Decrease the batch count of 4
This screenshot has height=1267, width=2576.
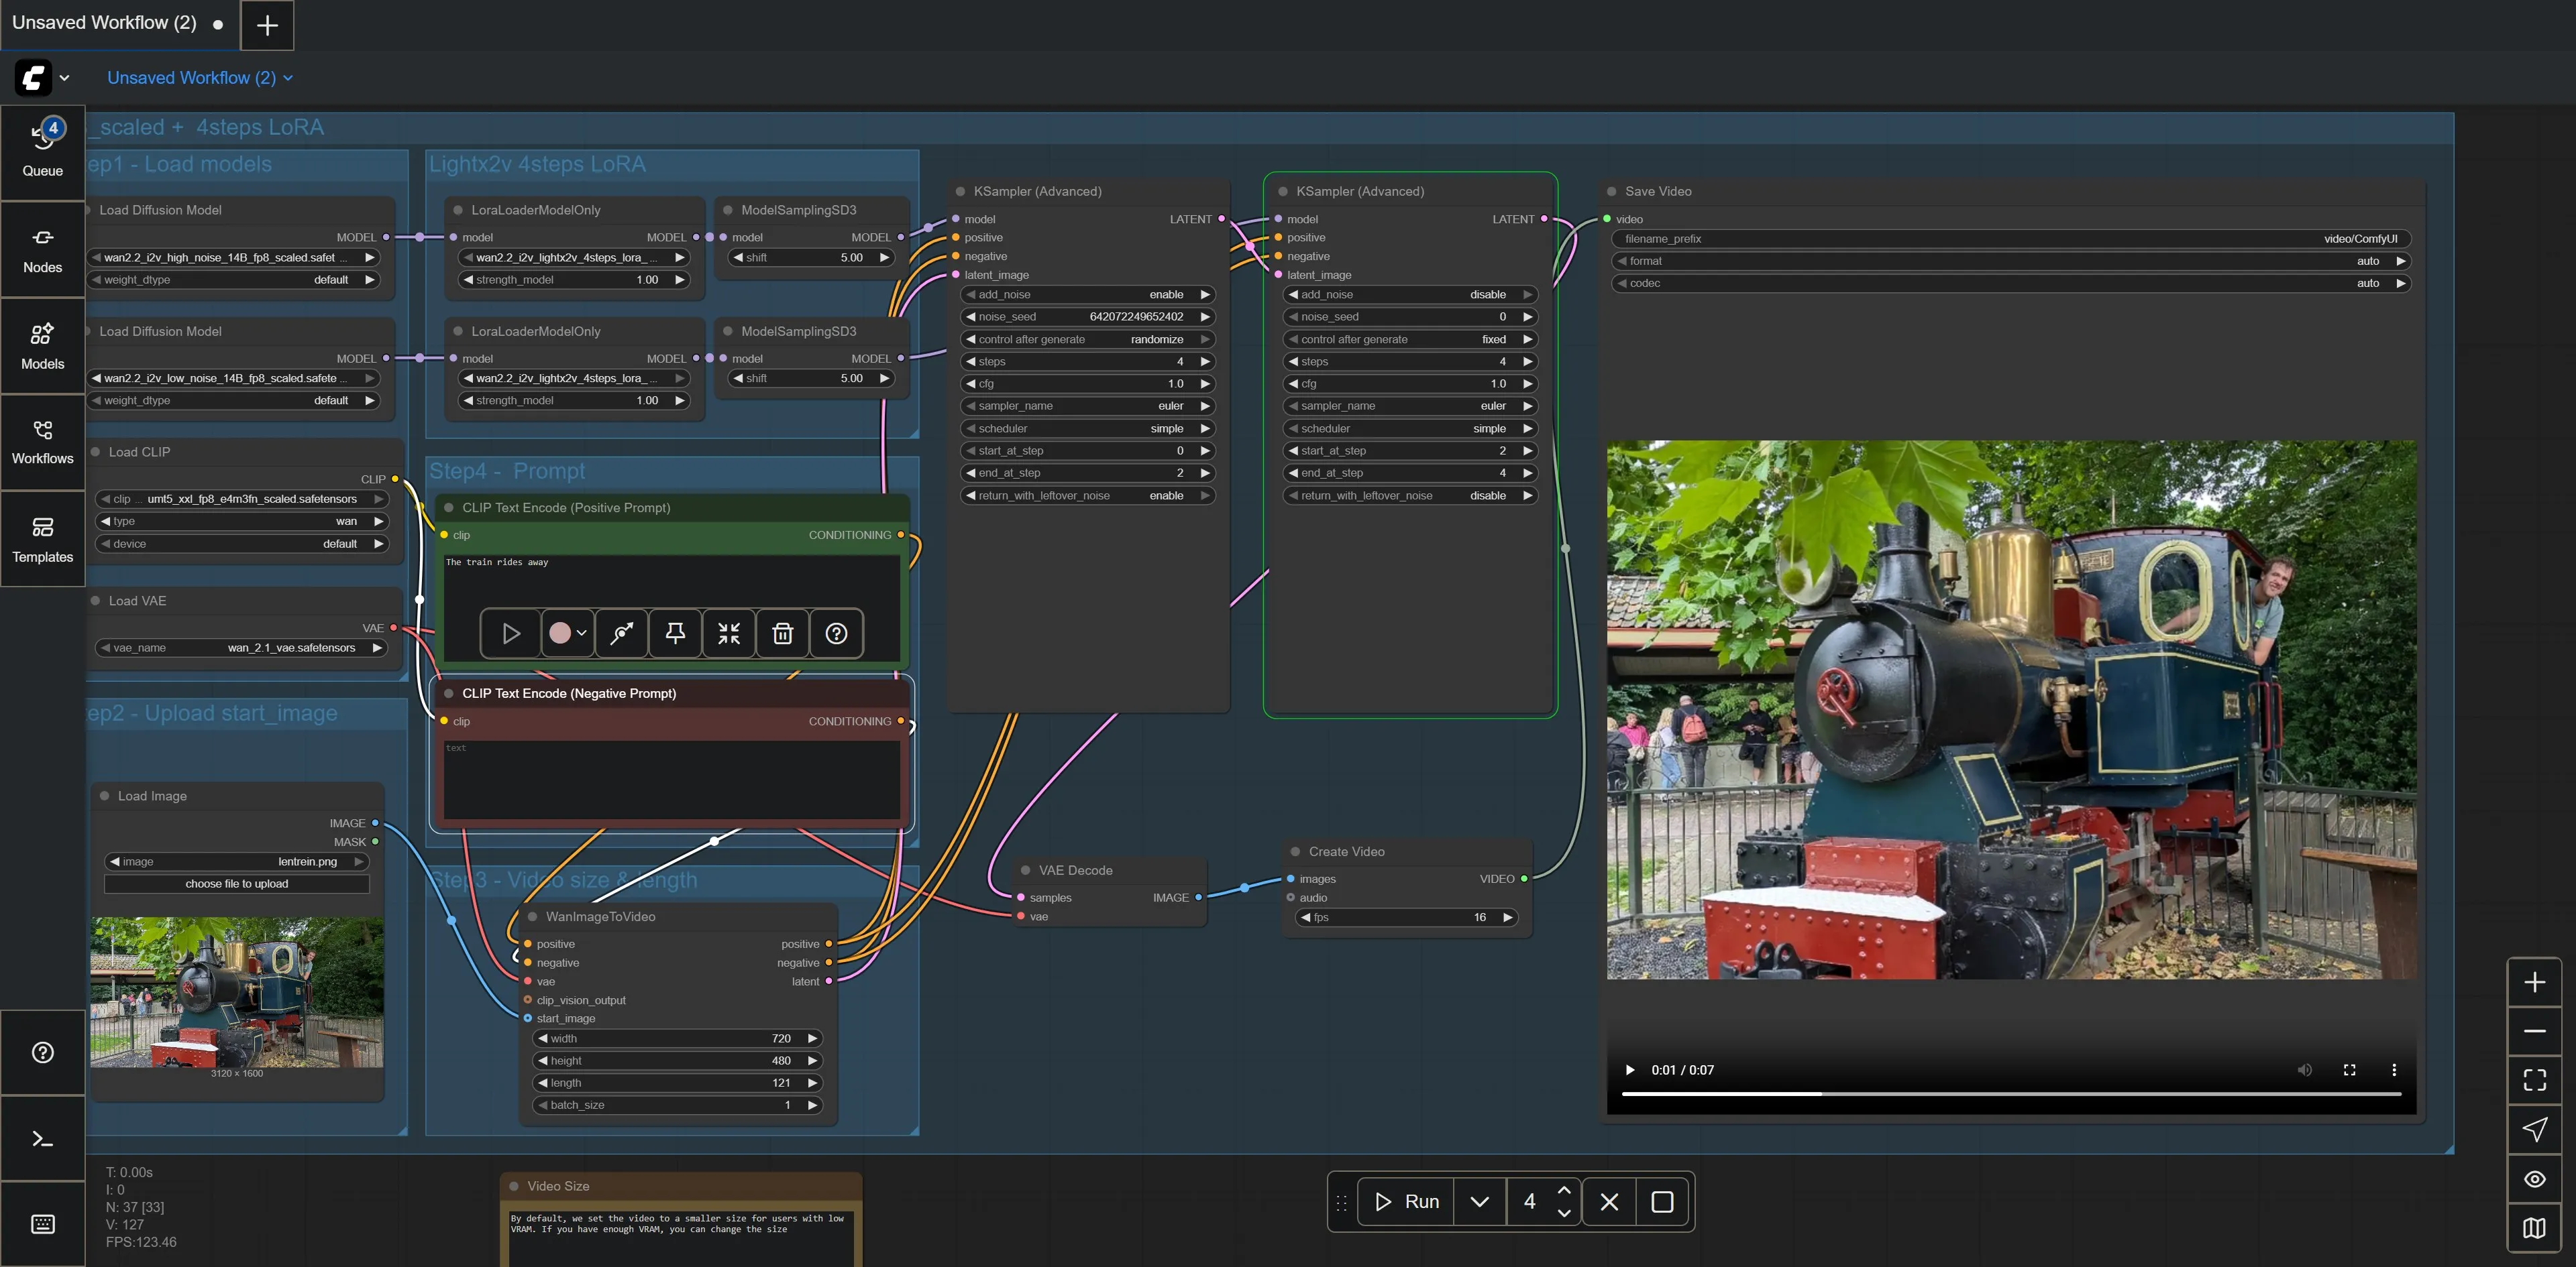pos(1564,1213)
